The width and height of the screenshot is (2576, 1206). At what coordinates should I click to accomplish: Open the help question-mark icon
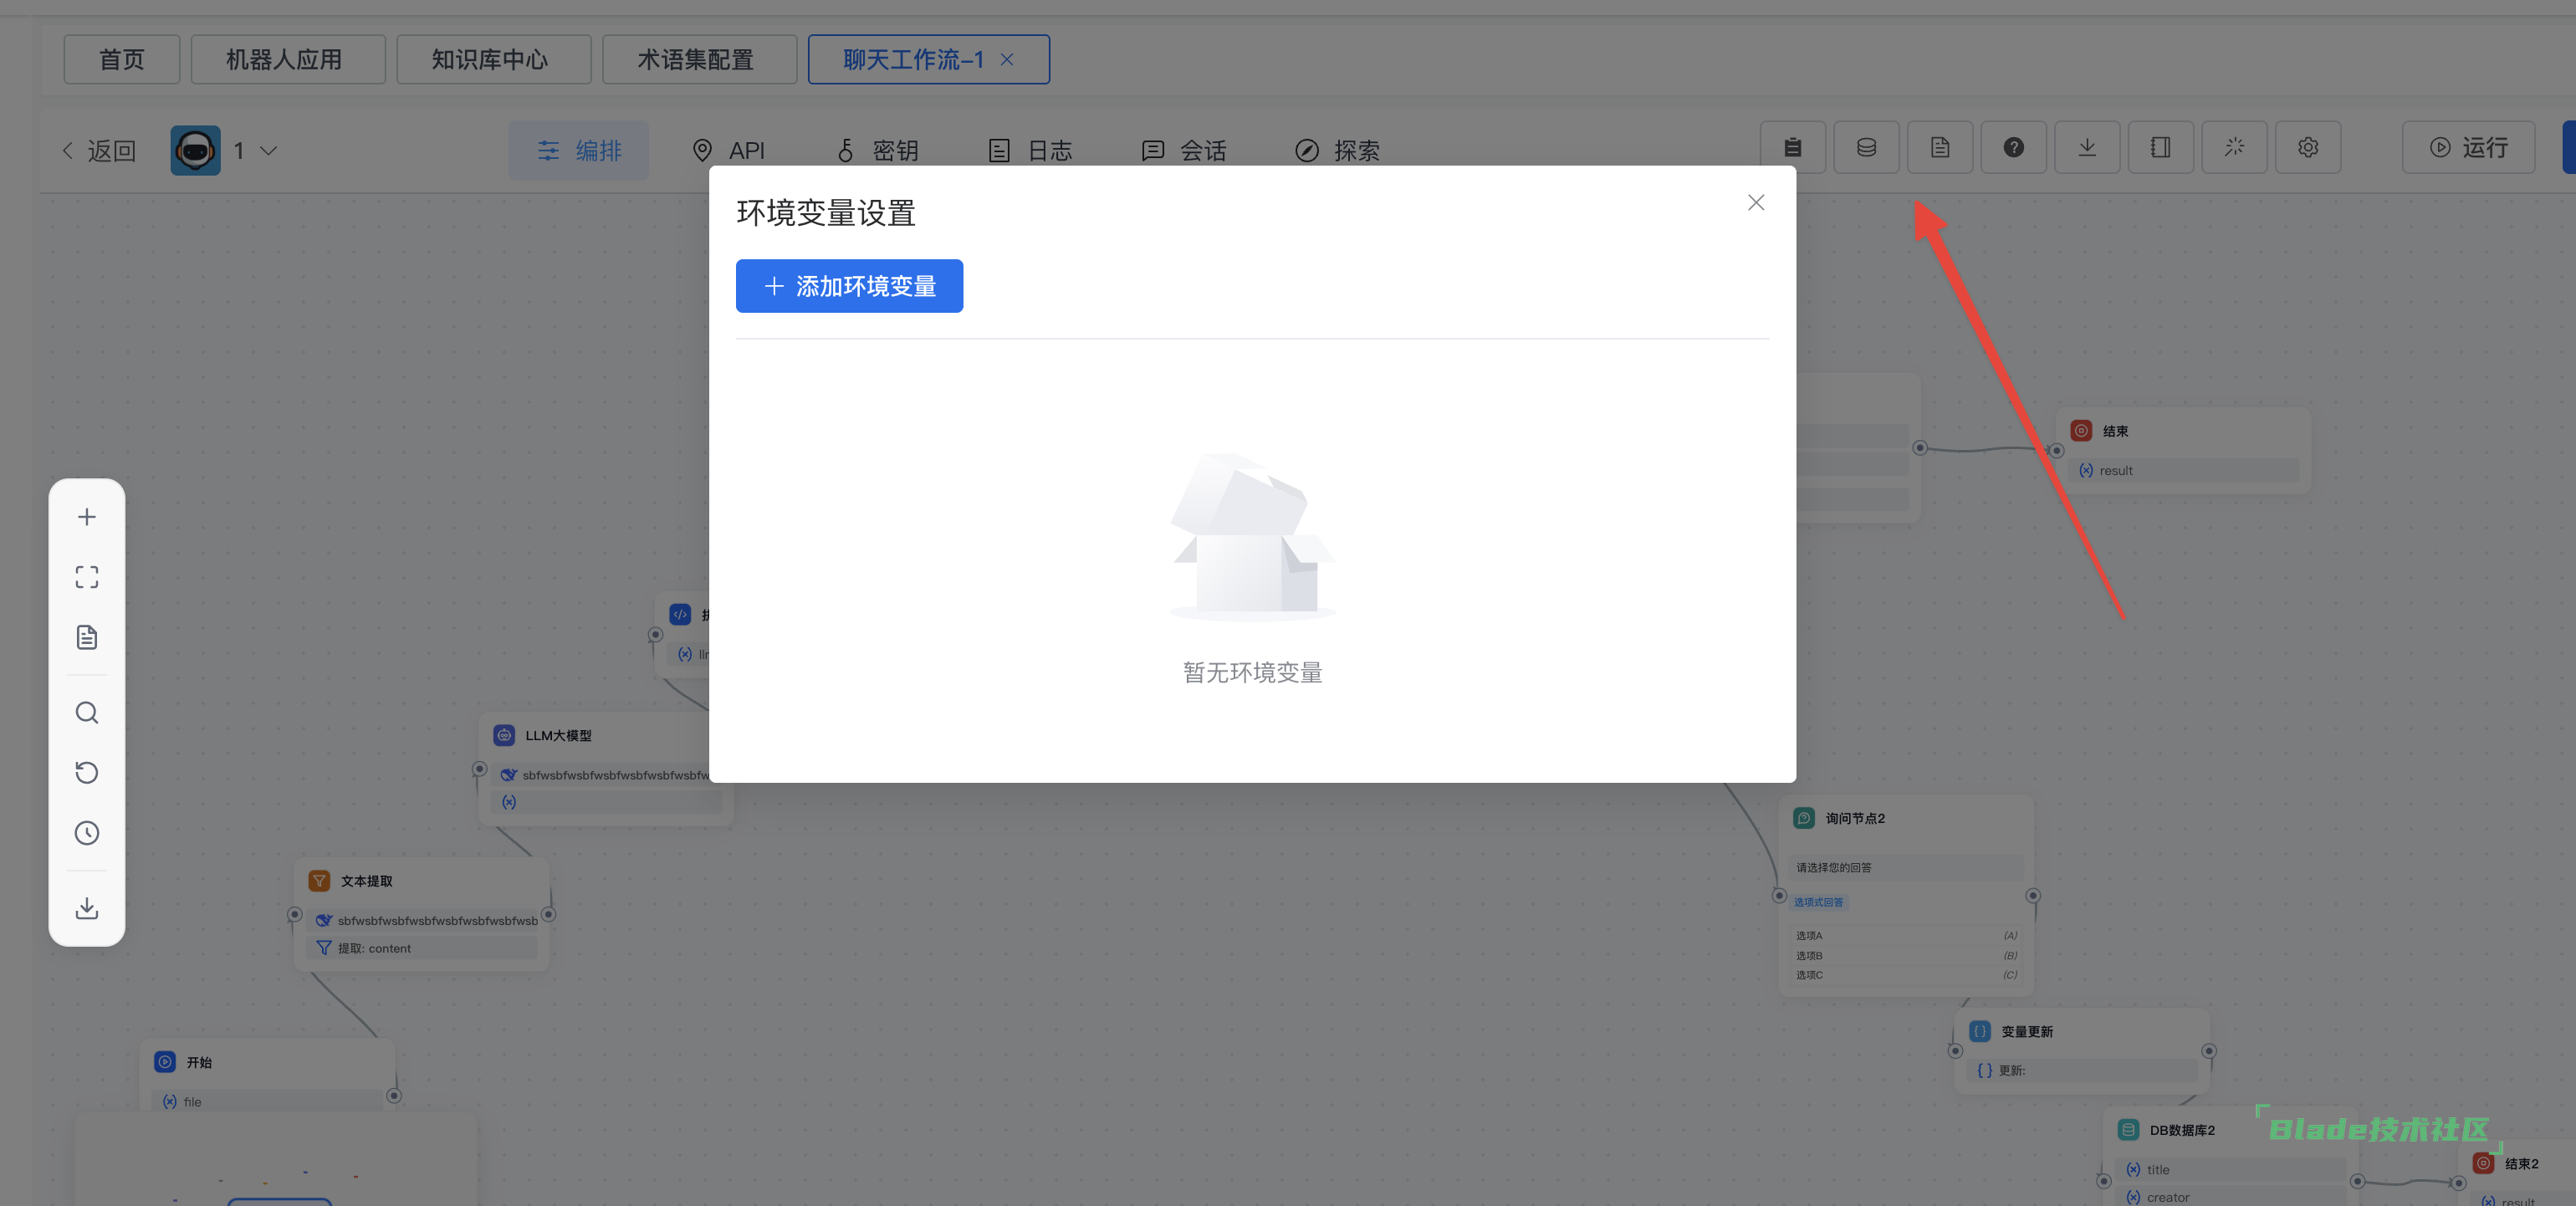[2013, 147]
